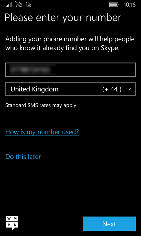The height and width of the screenshot is (236, 141).
Task: Tap the small data arrow beside Wi-Fi icon
Action: 16,2
